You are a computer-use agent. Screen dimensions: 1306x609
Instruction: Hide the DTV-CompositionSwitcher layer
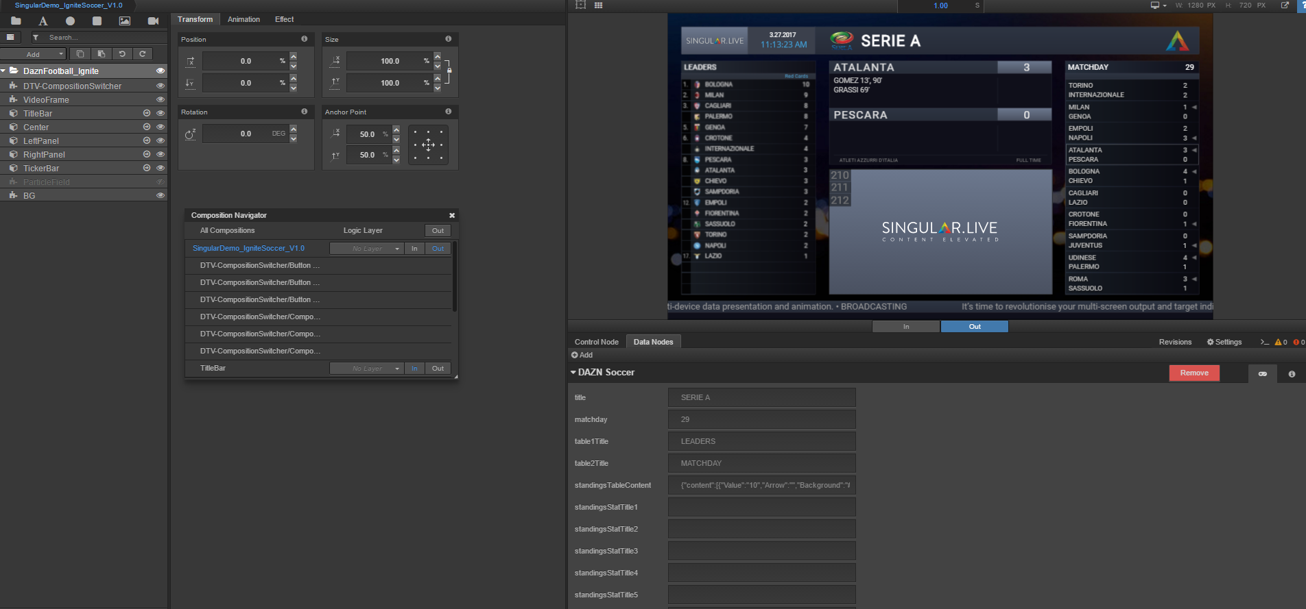point(161,86)
